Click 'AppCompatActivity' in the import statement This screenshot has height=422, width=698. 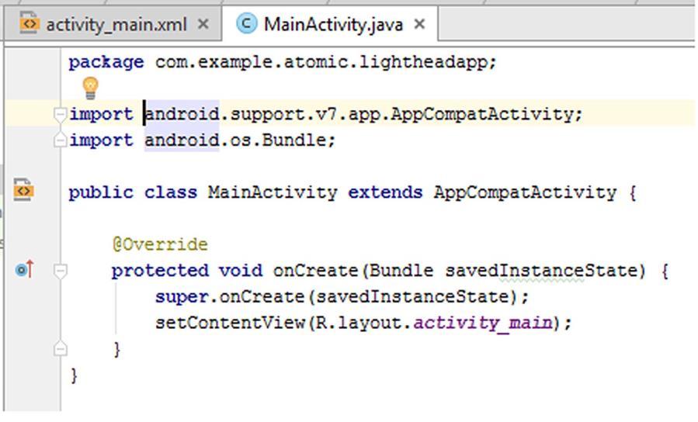click(483, 114)
